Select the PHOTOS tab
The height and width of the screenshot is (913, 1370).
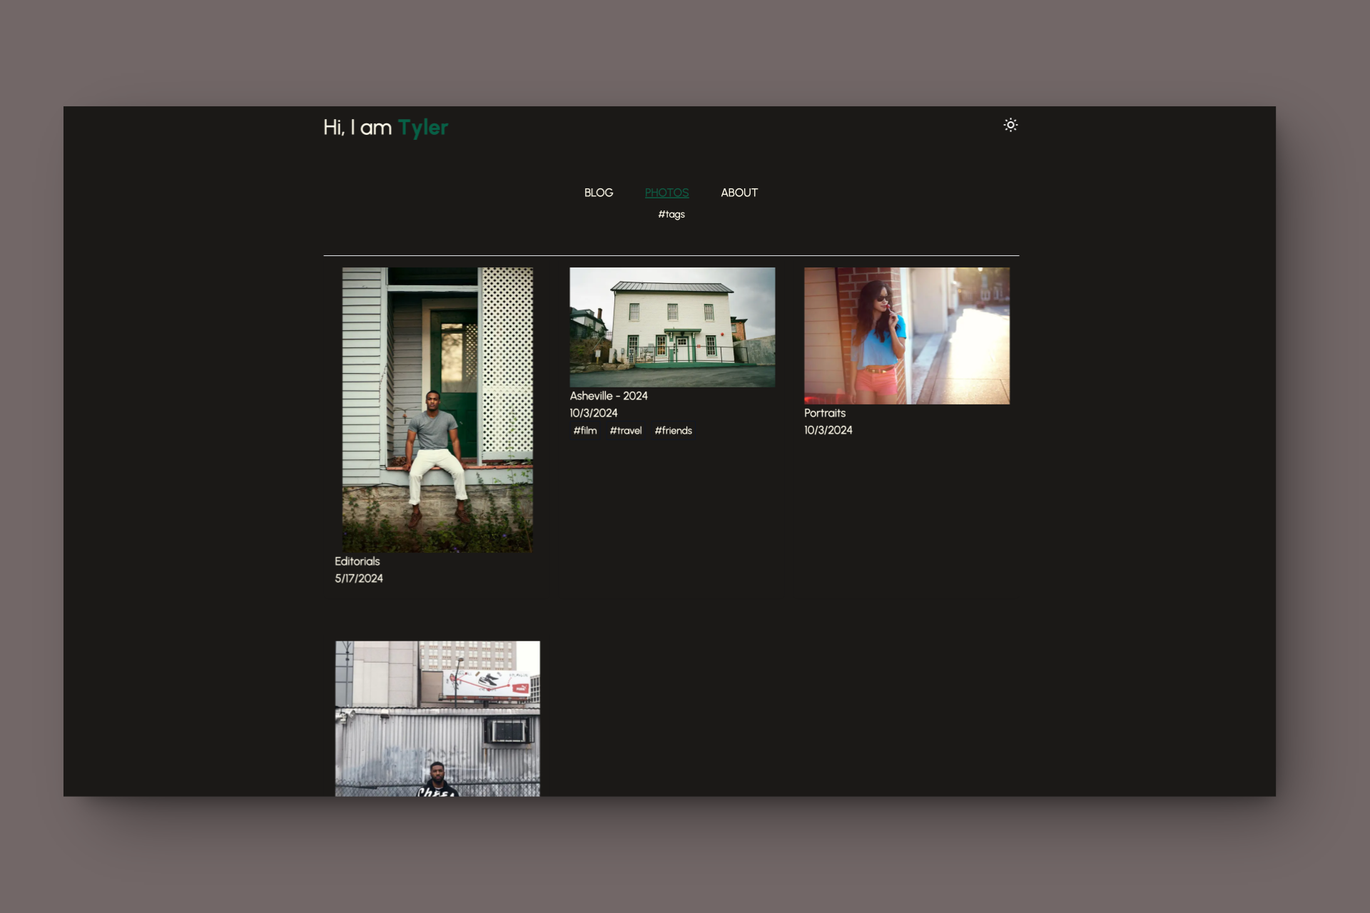[666, 192]
